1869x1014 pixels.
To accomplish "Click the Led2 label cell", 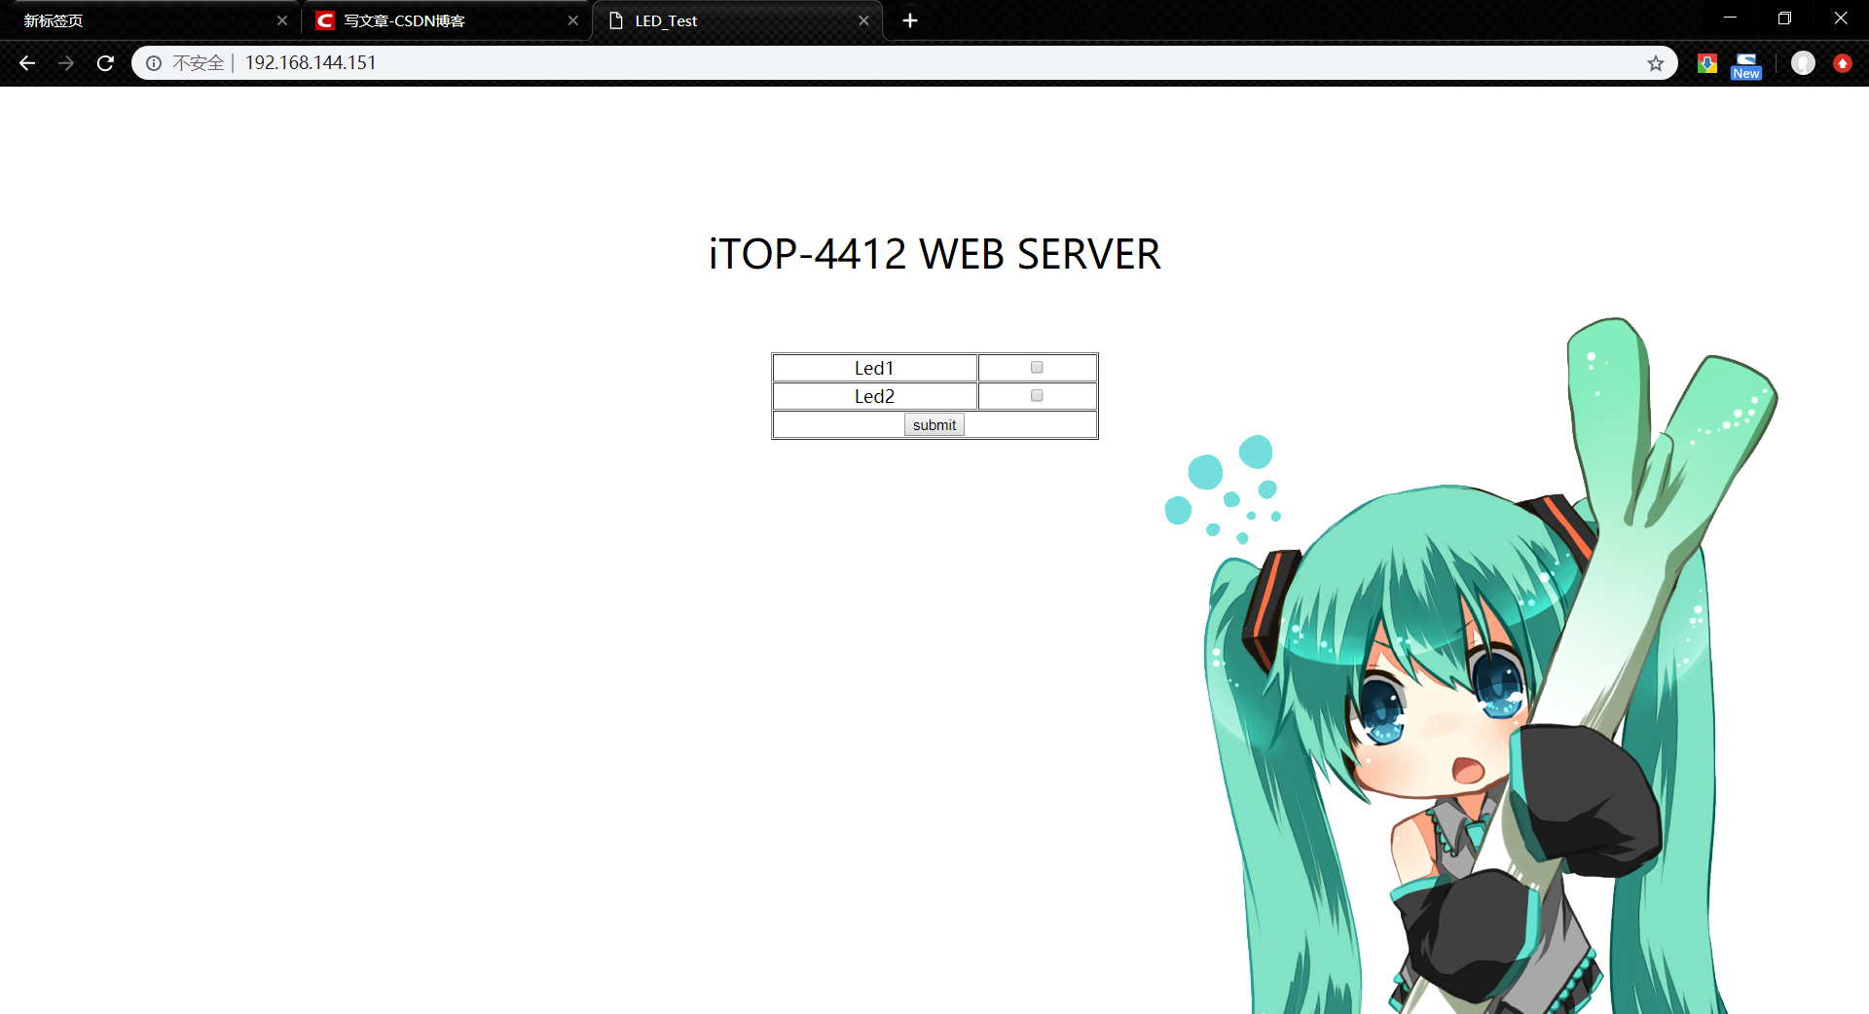I will (x=875, y=396).
